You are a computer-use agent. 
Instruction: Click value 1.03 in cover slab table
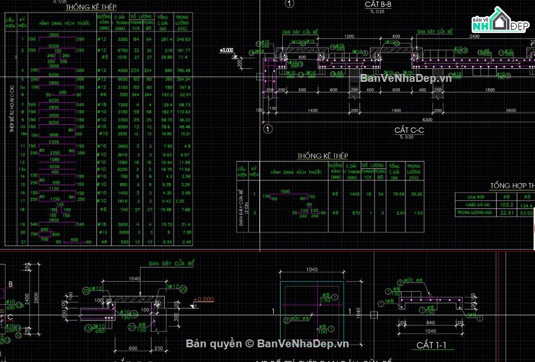pos(419,213)
